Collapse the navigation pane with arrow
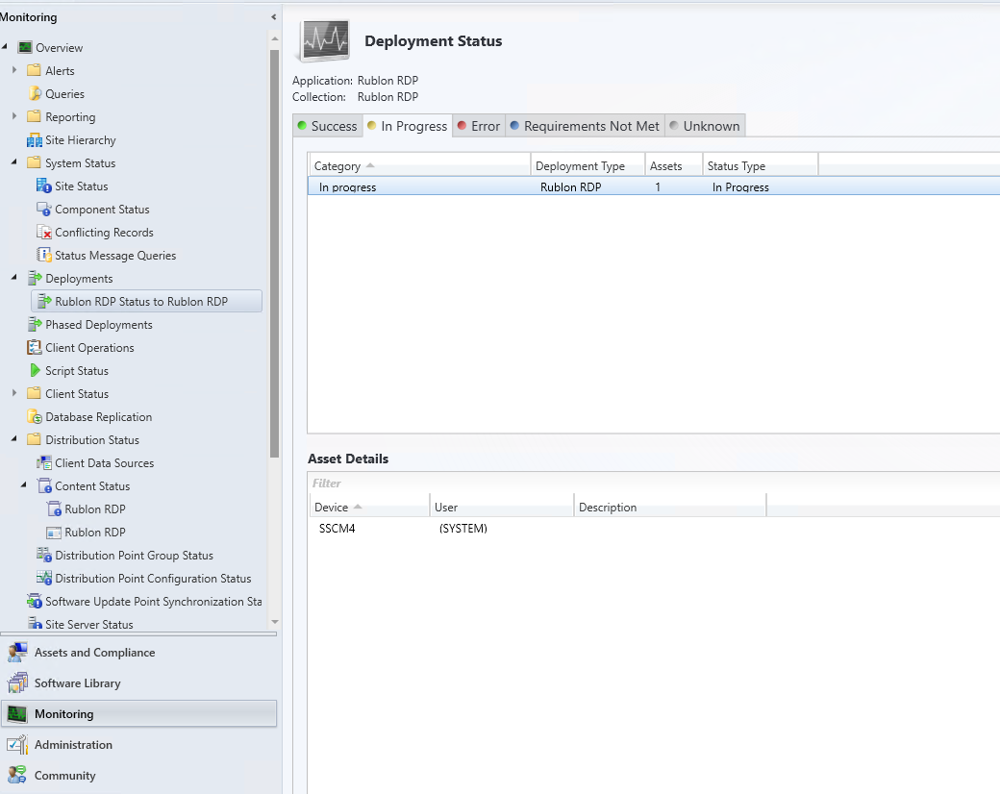The image size is (1000, 794). tap(274, 17)
